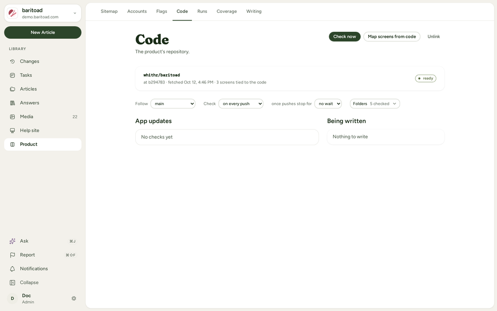The height and width of the screenshot is (311, 497).
Task: Select Product in the sidebar
Action: 43,144
